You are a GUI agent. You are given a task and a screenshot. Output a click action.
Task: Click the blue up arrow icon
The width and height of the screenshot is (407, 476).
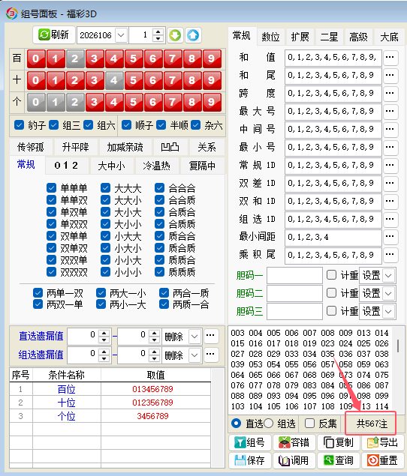coord(193,35)
